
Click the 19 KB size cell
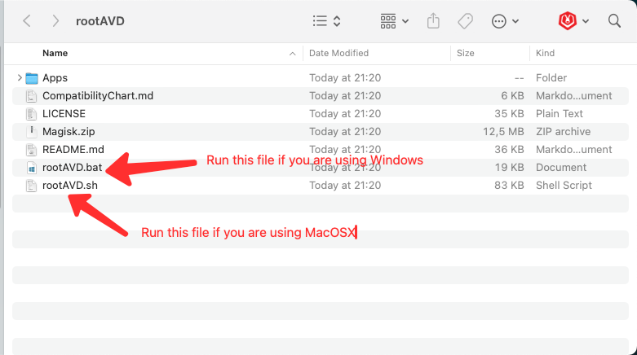coord(509,167)
